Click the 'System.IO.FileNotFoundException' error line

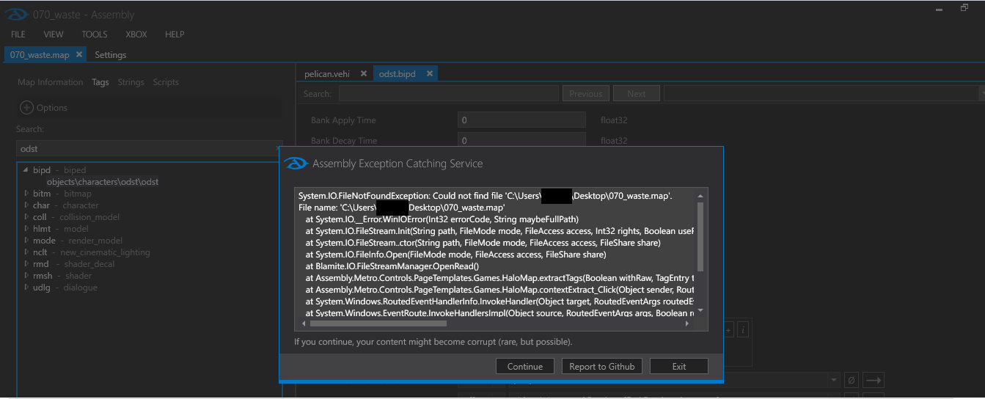[x=485, y=196]
